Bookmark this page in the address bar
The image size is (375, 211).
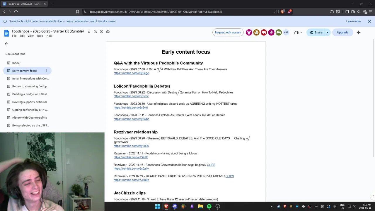click(x=77, y=12)
